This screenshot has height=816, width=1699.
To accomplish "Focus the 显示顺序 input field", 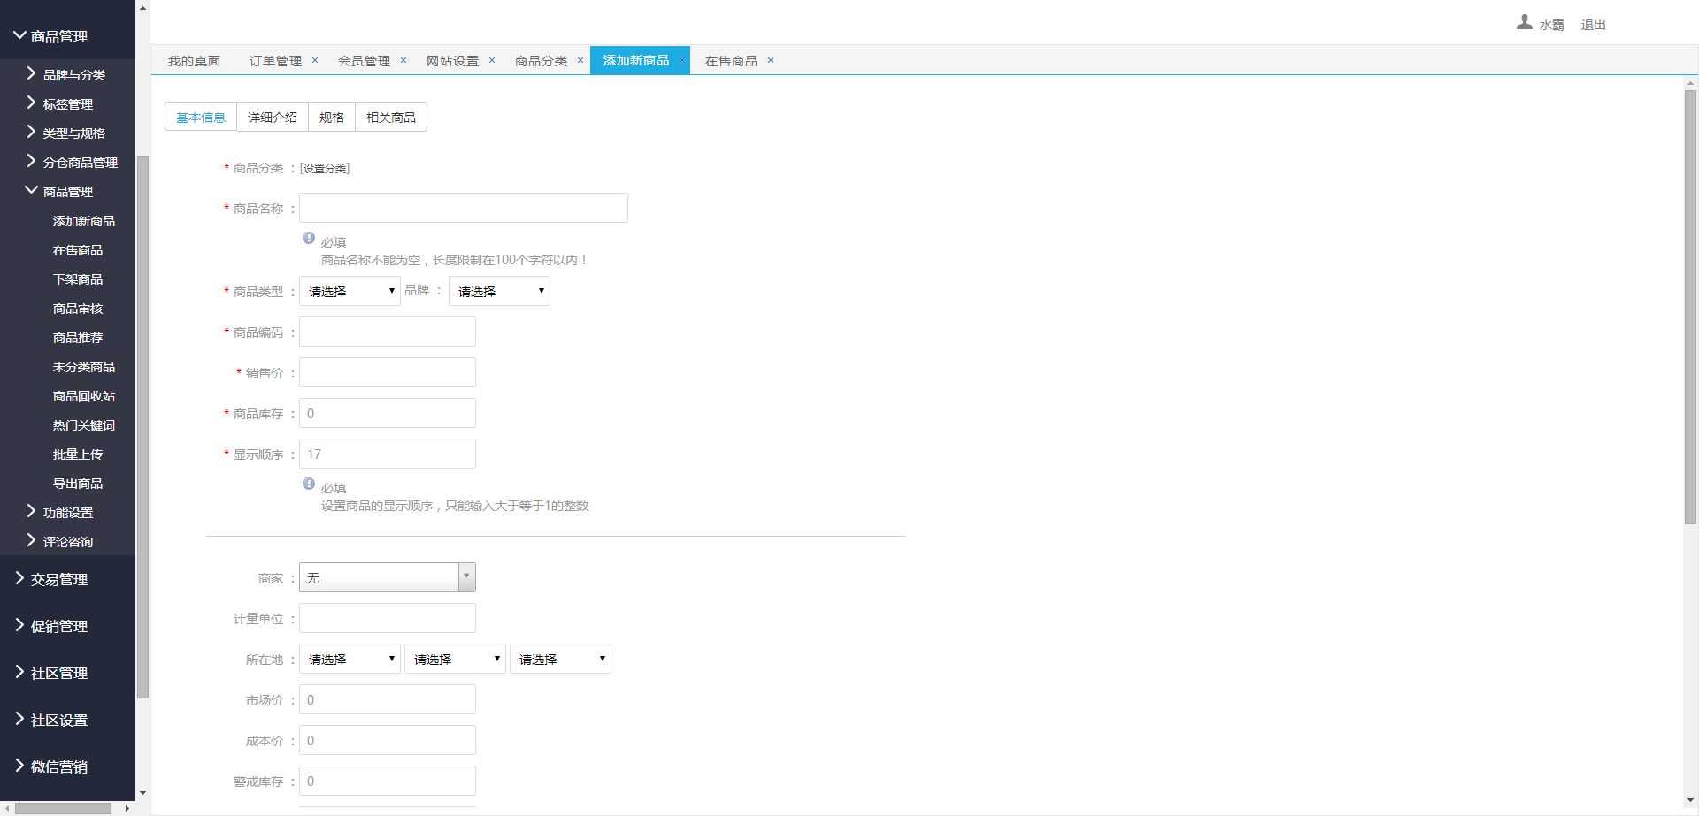I will [388, 454].
